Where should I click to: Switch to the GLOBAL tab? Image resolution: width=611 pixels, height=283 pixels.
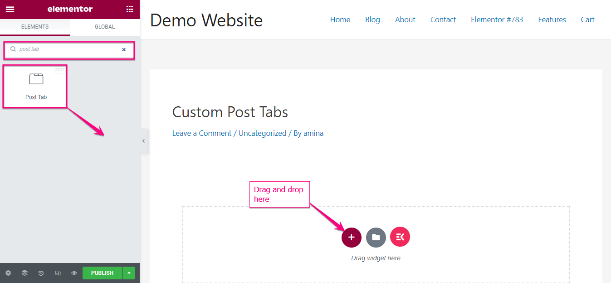point(104,27)
